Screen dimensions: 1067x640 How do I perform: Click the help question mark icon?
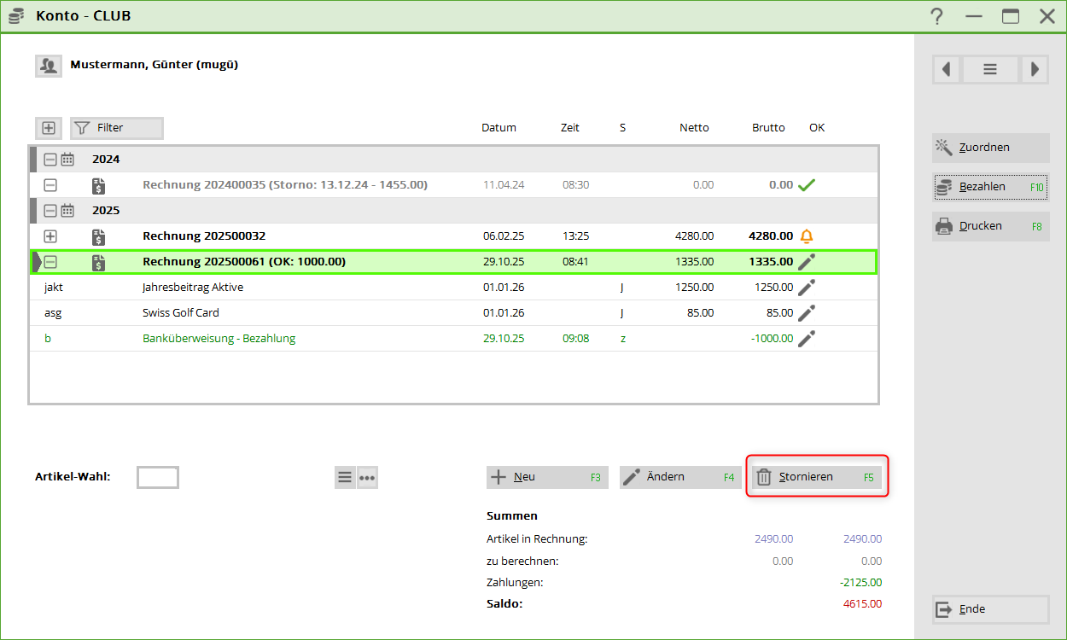pyautogui.click(x=936, y=16)
